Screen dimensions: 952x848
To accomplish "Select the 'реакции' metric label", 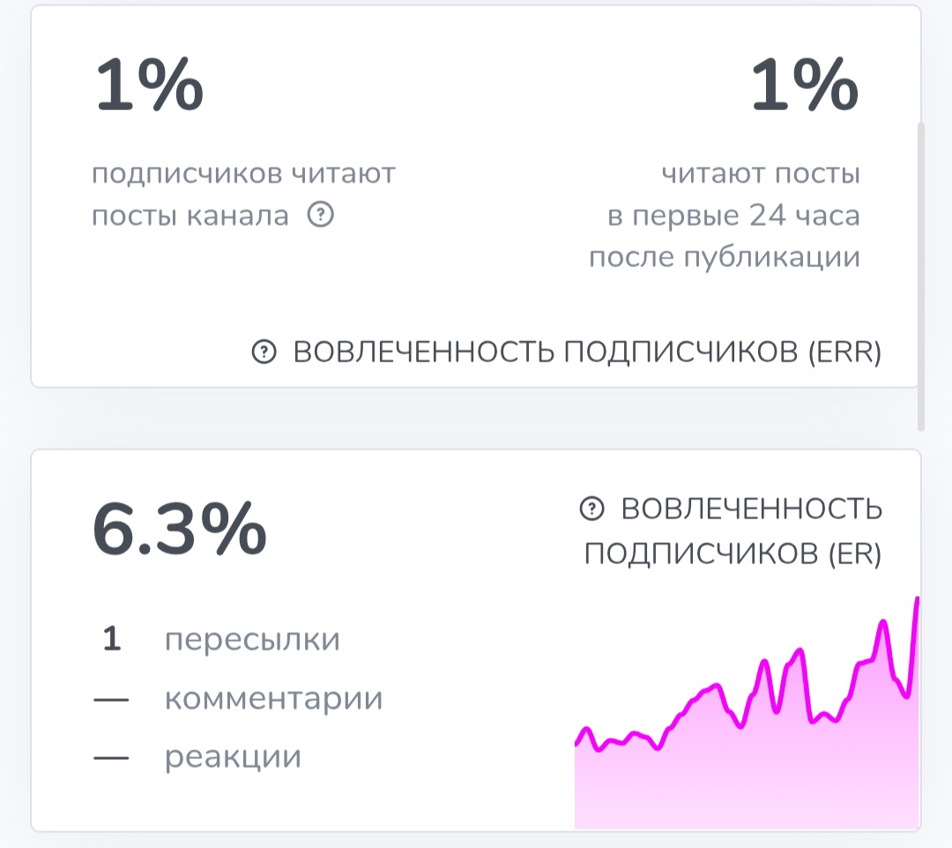I will (x=233, y=757).
